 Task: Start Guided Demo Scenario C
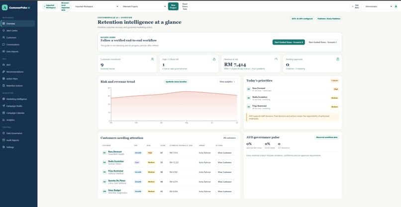323,42
